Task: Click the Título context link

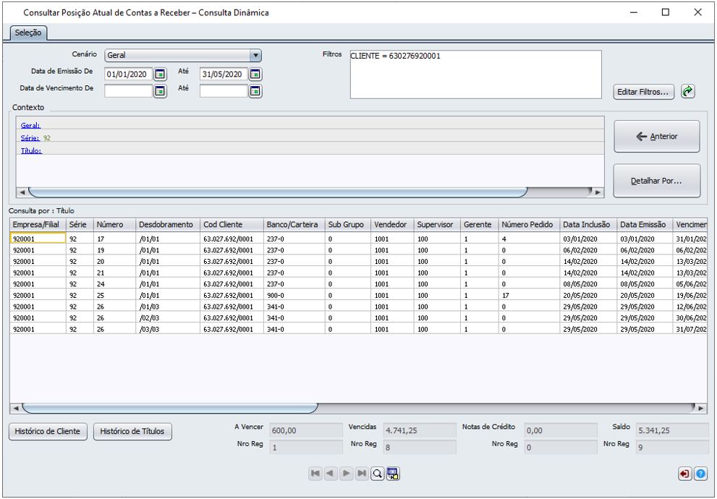Action: point(31,150)
